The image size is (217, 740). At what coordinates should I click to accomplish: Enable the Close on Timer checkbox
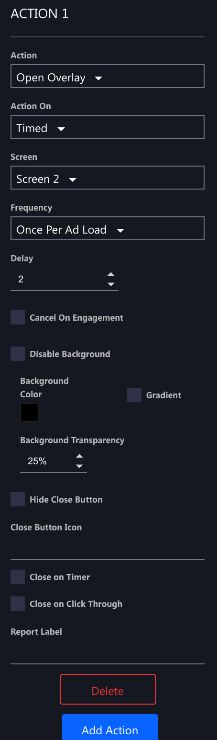click(x=18, y=577)
